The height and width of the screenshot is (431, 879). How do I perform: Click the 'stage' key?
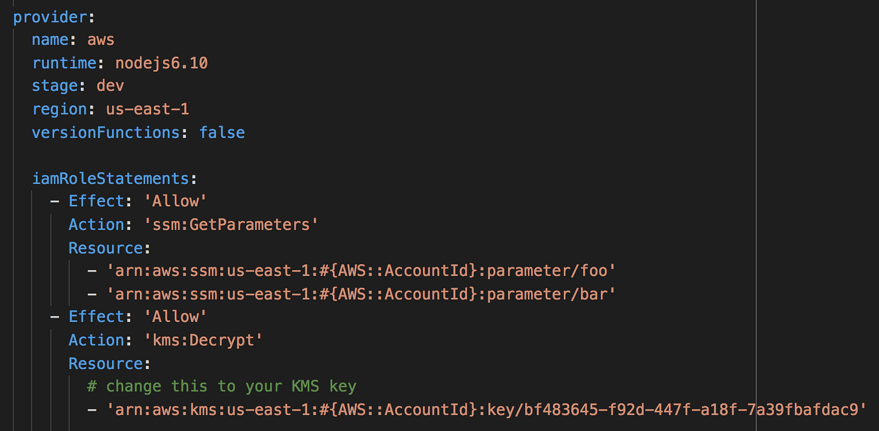tap(54, 86)
